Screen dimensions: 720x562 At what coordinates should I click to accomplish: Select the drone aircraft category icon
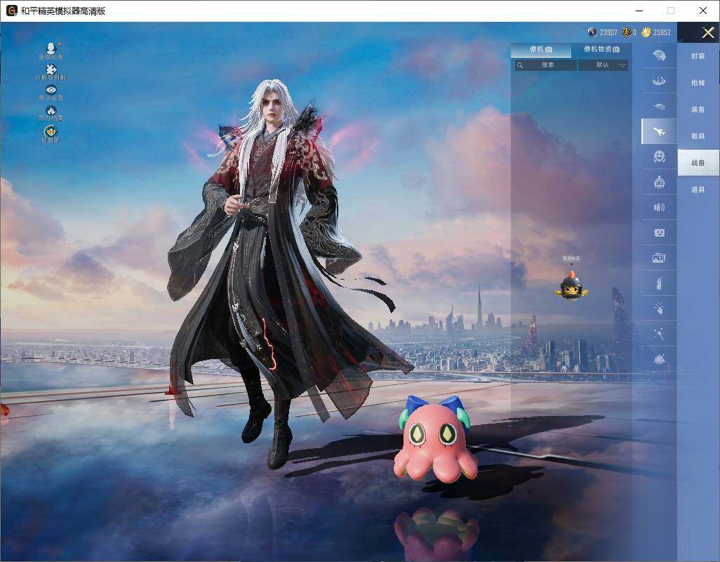click(x=659, y=107)
